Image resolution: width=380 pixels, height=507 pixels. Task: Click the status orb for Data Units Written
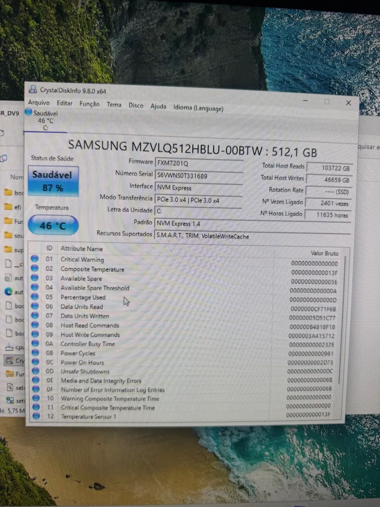pyautogui.click(x=35, y=315)
